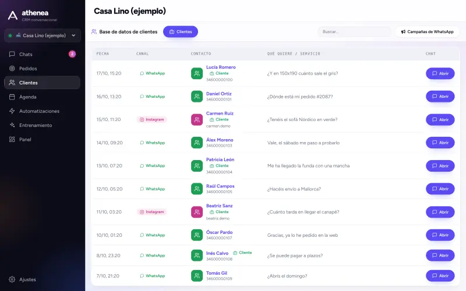This screenshot has height=291, width=466.
Task: Click WhatsApp channel tag on 17/10 row
Action: point(153,73)
